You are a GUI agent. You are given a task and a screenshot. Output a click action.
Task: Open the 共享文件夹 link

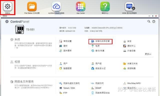132,64
